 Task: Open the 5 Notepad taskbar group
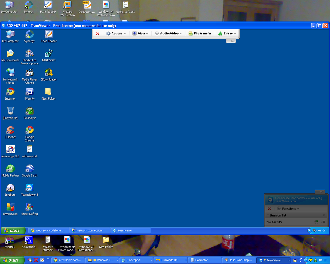(x=137, y=260)
